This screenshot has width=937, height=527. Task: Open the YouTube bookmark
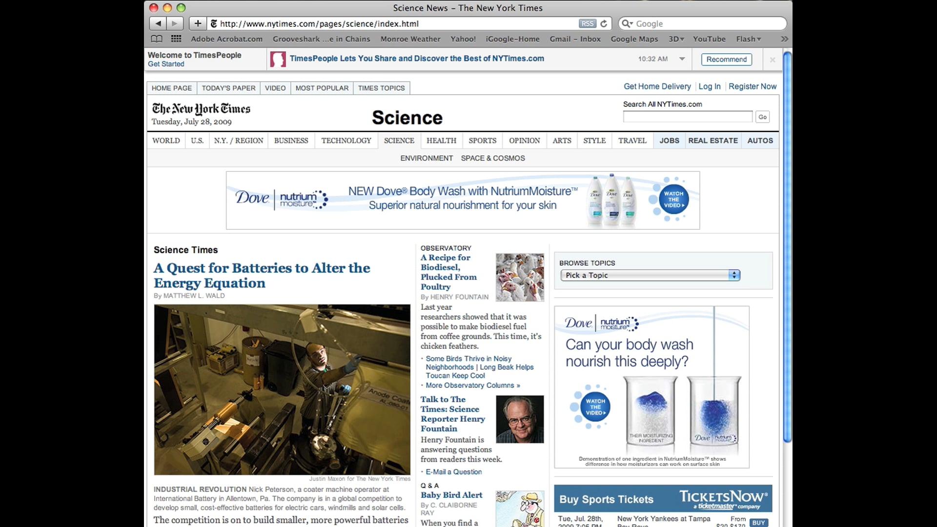[709, 39]
